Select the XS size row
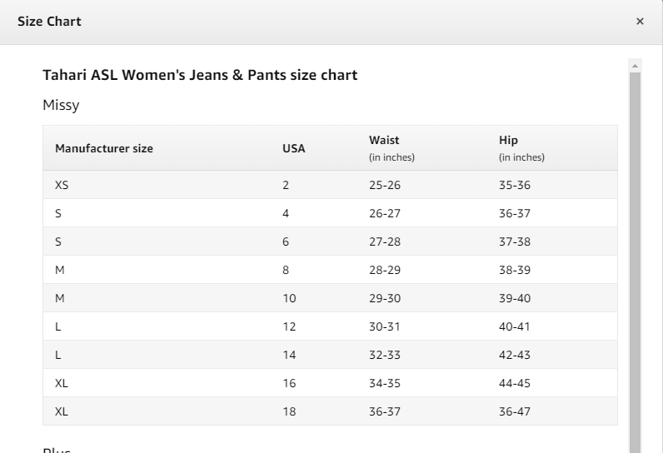 point(330,185)
